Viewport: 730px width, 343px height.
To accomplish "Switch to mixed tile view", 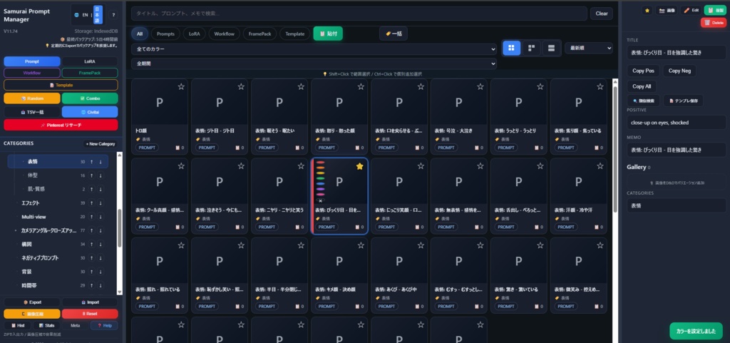I will pyautogui.click(x=531, y=48).
